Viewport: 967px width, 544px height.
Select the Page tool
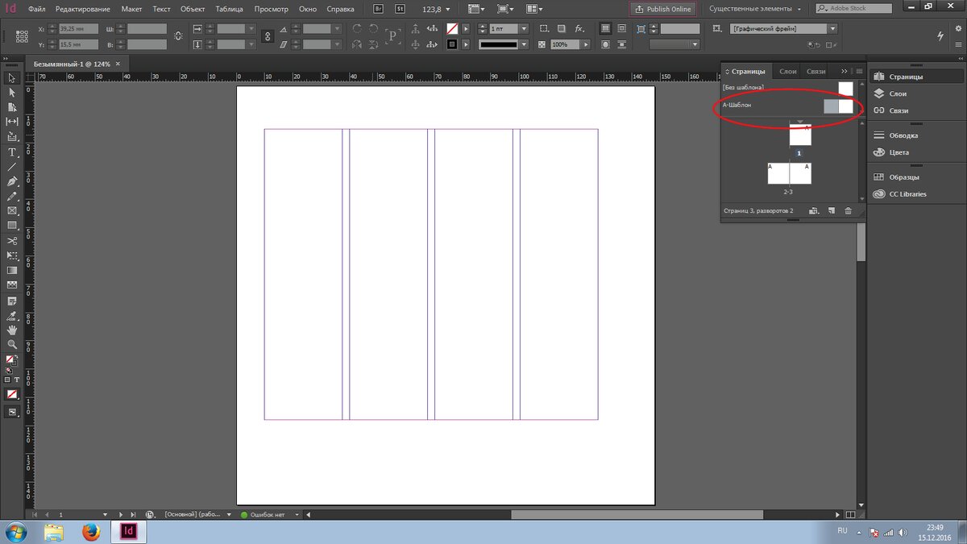point(12,107)
